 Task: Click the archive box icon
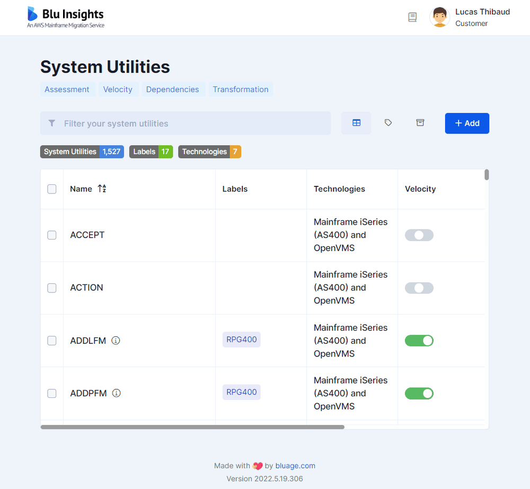tap(420, 122)
